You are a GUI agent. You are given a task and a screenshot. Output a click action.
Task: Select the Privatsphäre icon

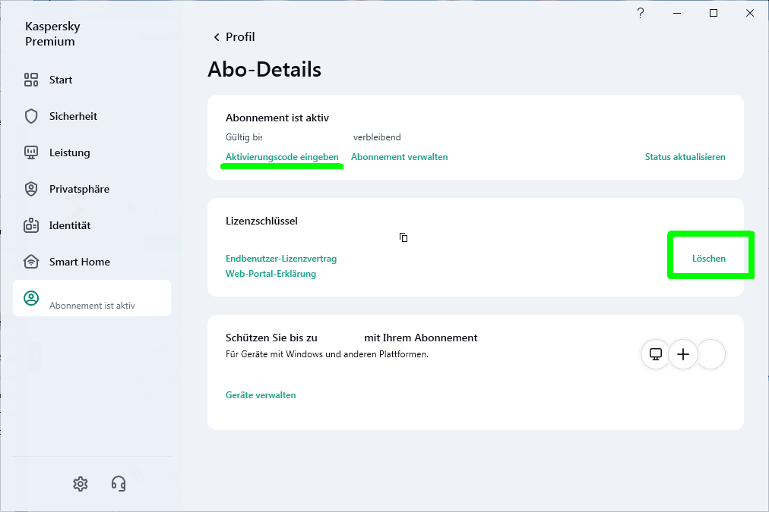pos(31,189)
